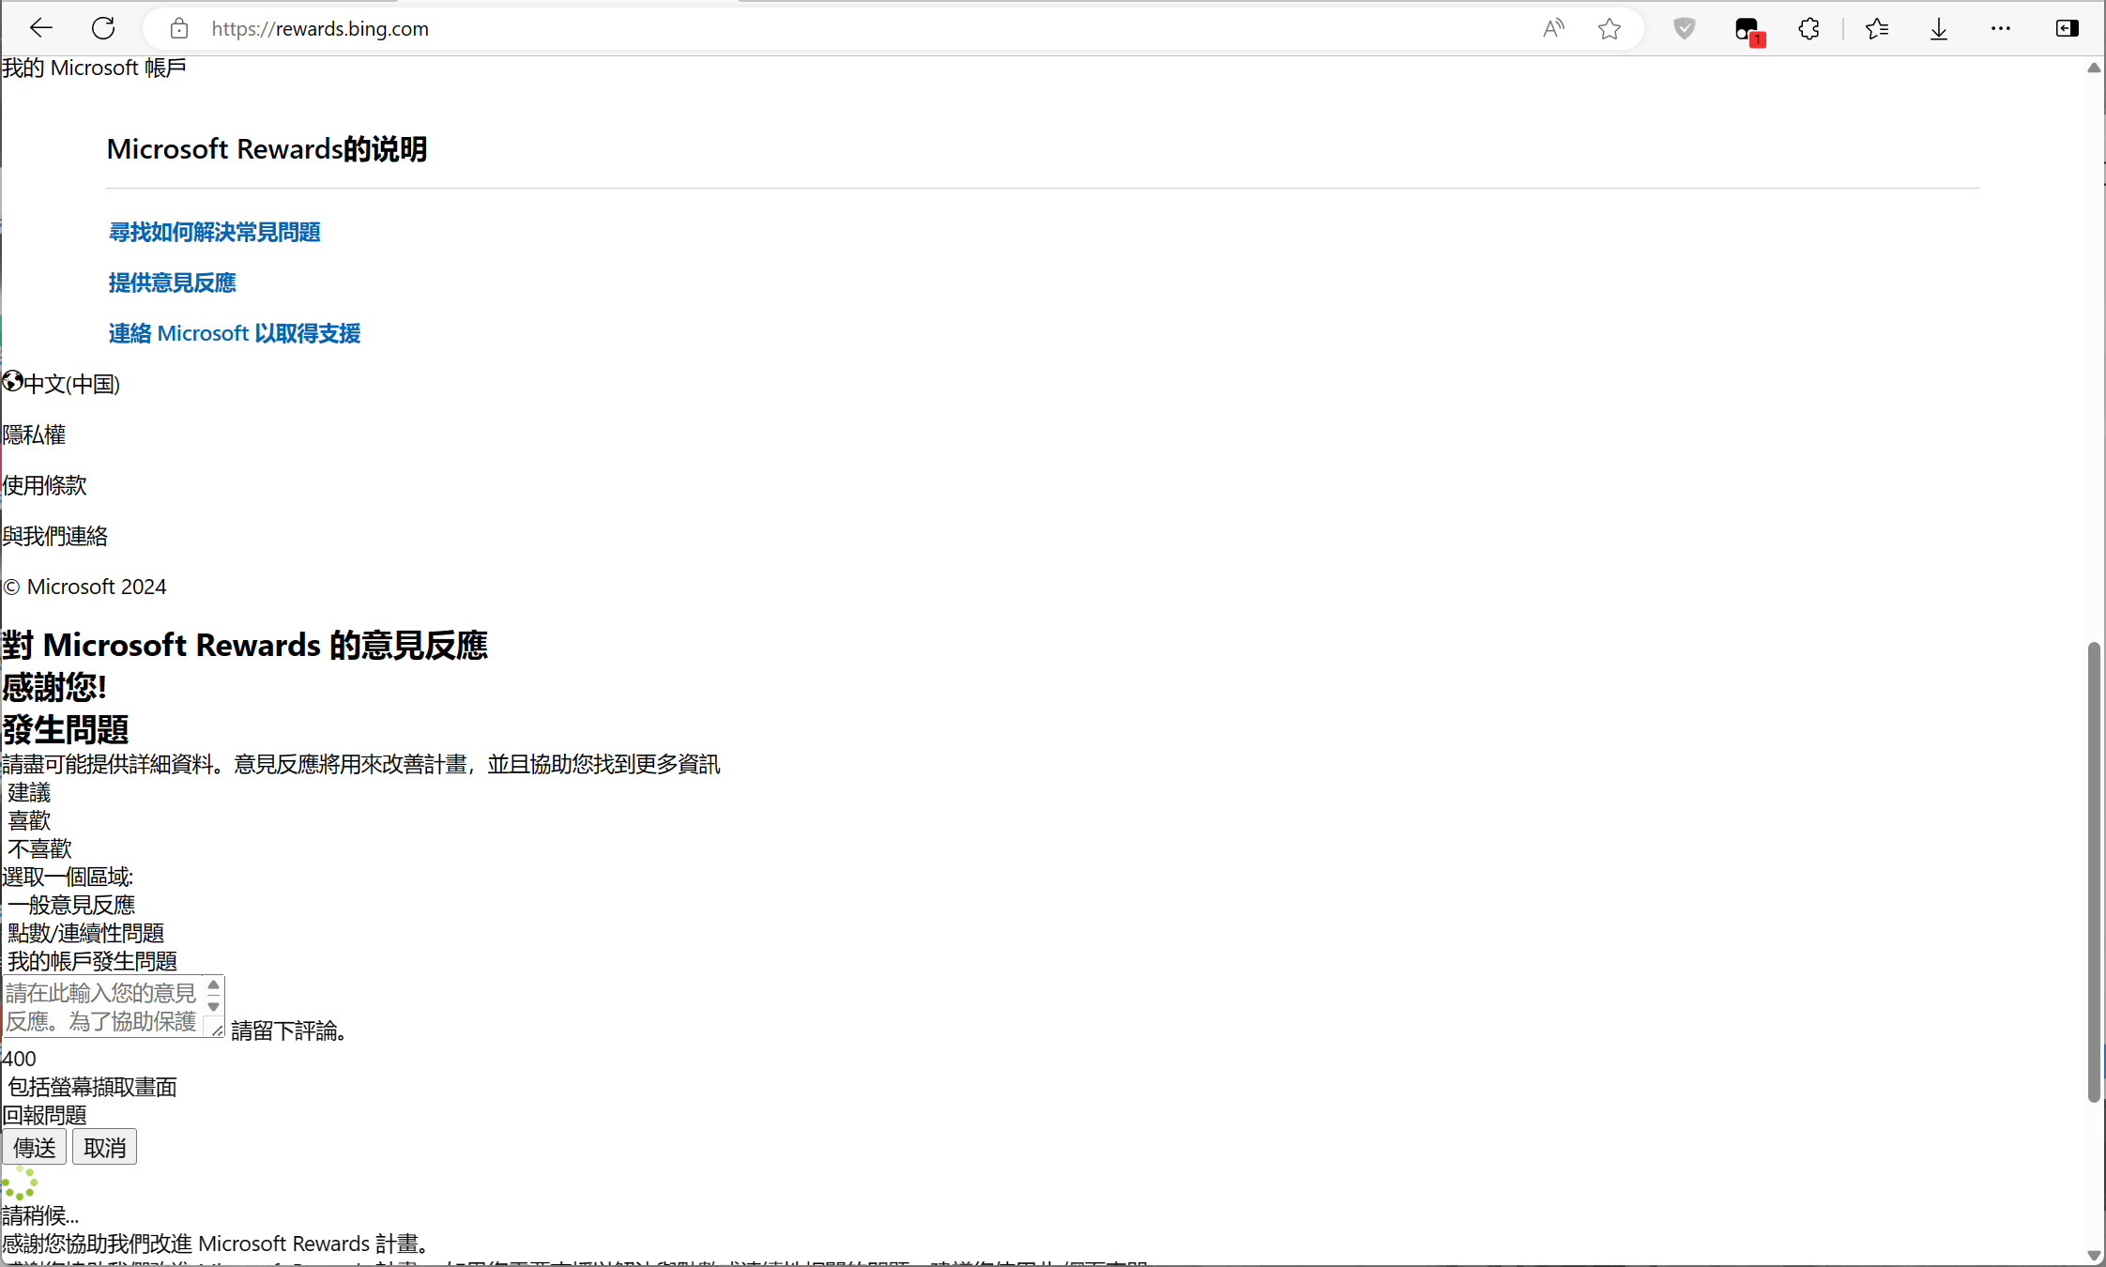Click the textarea scroll up arrow

(x=214, y=985)
